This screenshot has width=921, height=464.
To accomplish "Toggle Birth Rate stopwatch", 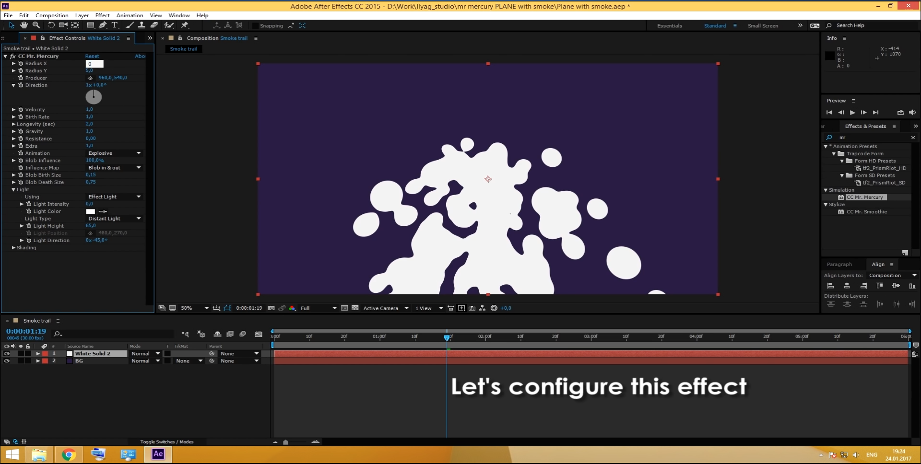I will 21,117.
